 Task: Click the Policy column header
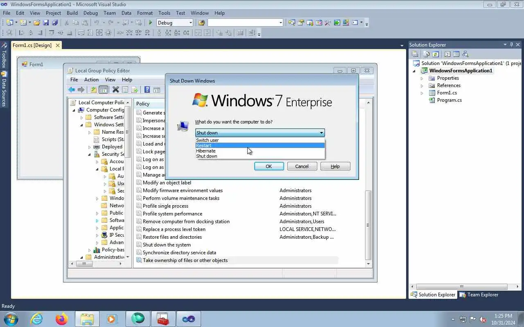point(150,104)
